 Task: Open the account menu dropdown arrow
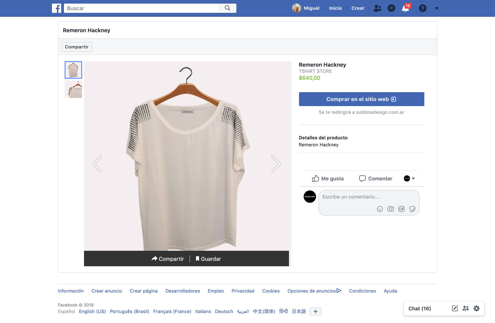pyautogui.click(x=437, y=8)
